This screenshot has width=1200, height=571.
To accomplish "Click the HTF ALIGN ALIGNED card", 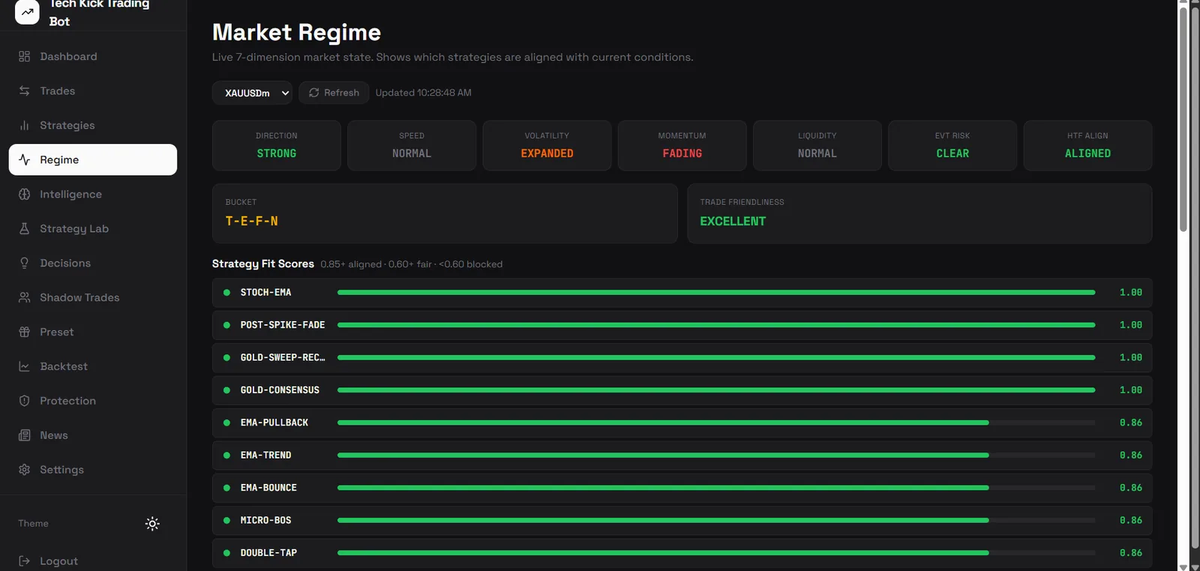I will click(1087, 146).
